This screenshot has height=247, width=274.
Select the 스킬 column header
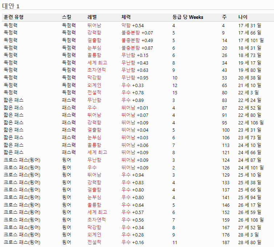point(67,17)
